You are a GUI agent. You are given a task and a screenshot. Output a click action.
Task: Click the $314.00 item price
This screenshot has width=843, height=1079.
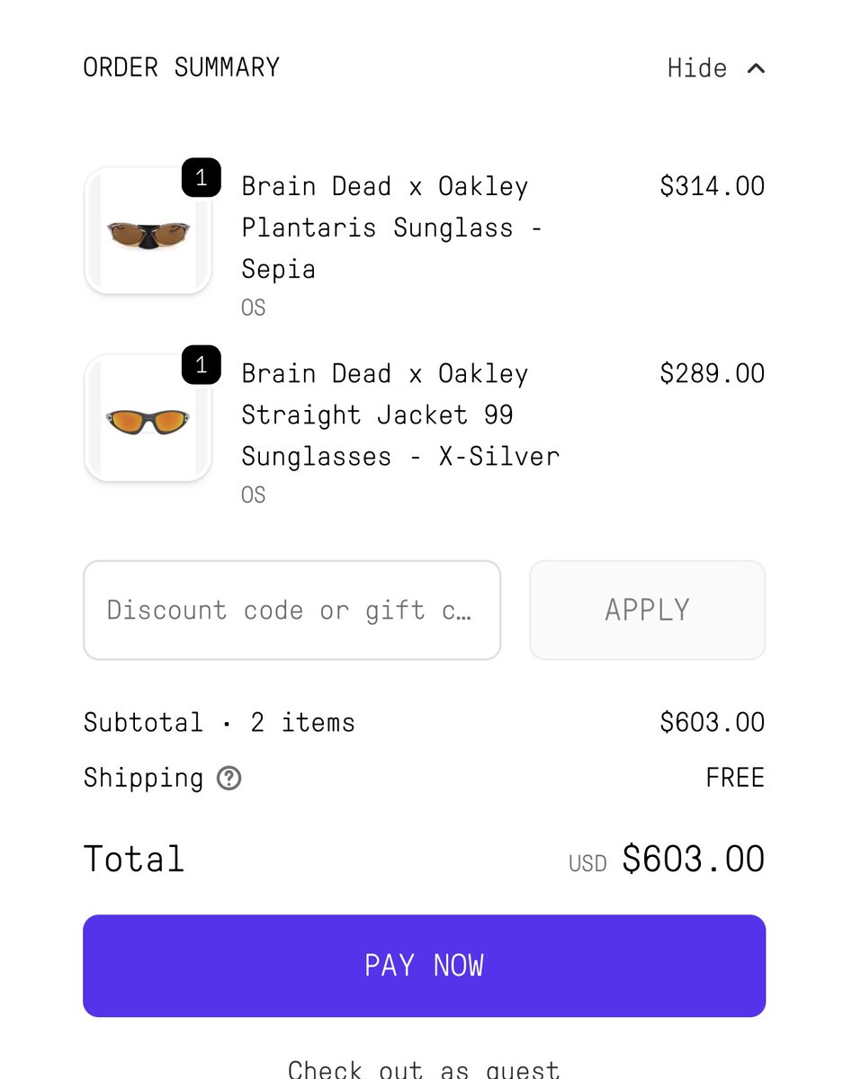pyautogui.click(x=712, y=186)
